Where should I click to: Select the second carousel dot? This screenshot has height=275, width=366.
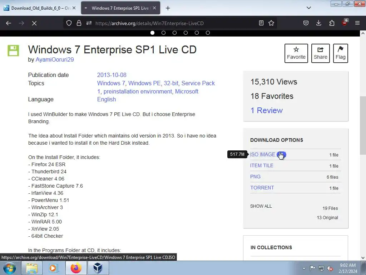click(x=163, y=33)
